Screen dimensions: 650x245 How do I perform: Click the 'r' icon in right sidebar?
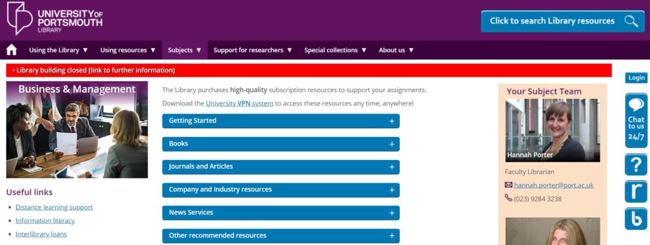click(636, 192)
